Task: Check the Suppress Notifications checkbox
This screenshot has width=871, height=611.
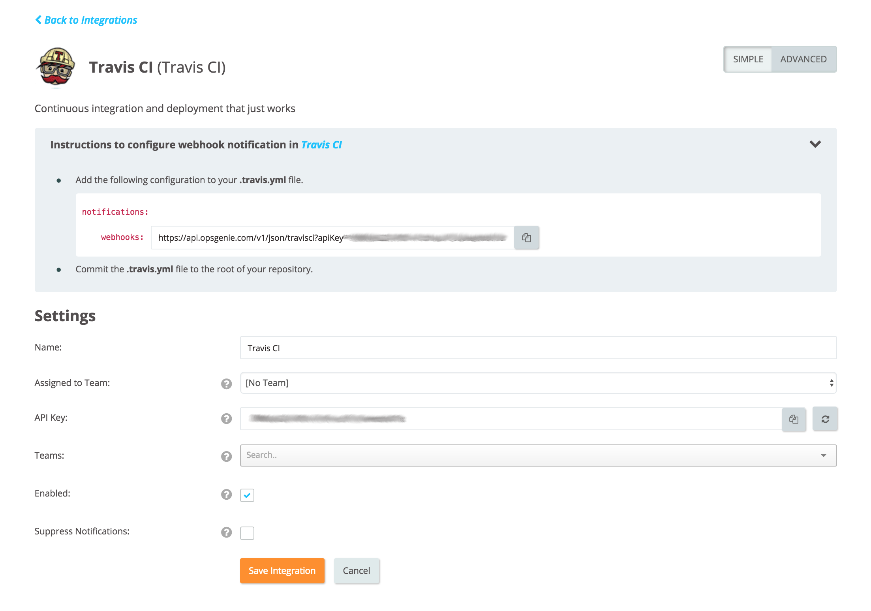Action: [x=247, y=533]
